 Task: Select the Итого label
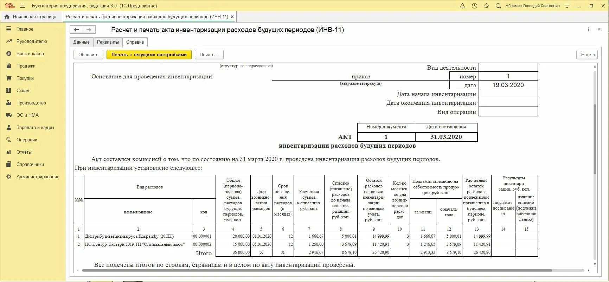[x=204, y=253]
